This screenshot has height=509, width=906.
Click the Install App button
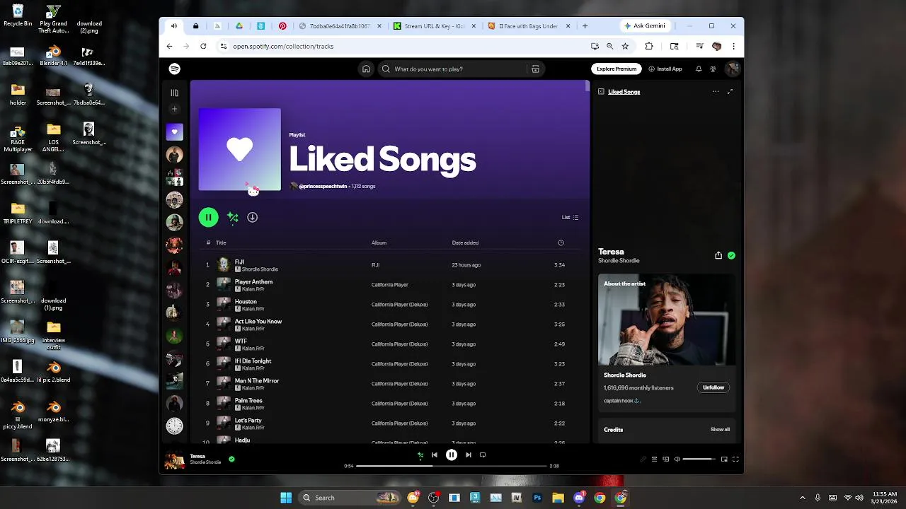click(x=665, y=69)
